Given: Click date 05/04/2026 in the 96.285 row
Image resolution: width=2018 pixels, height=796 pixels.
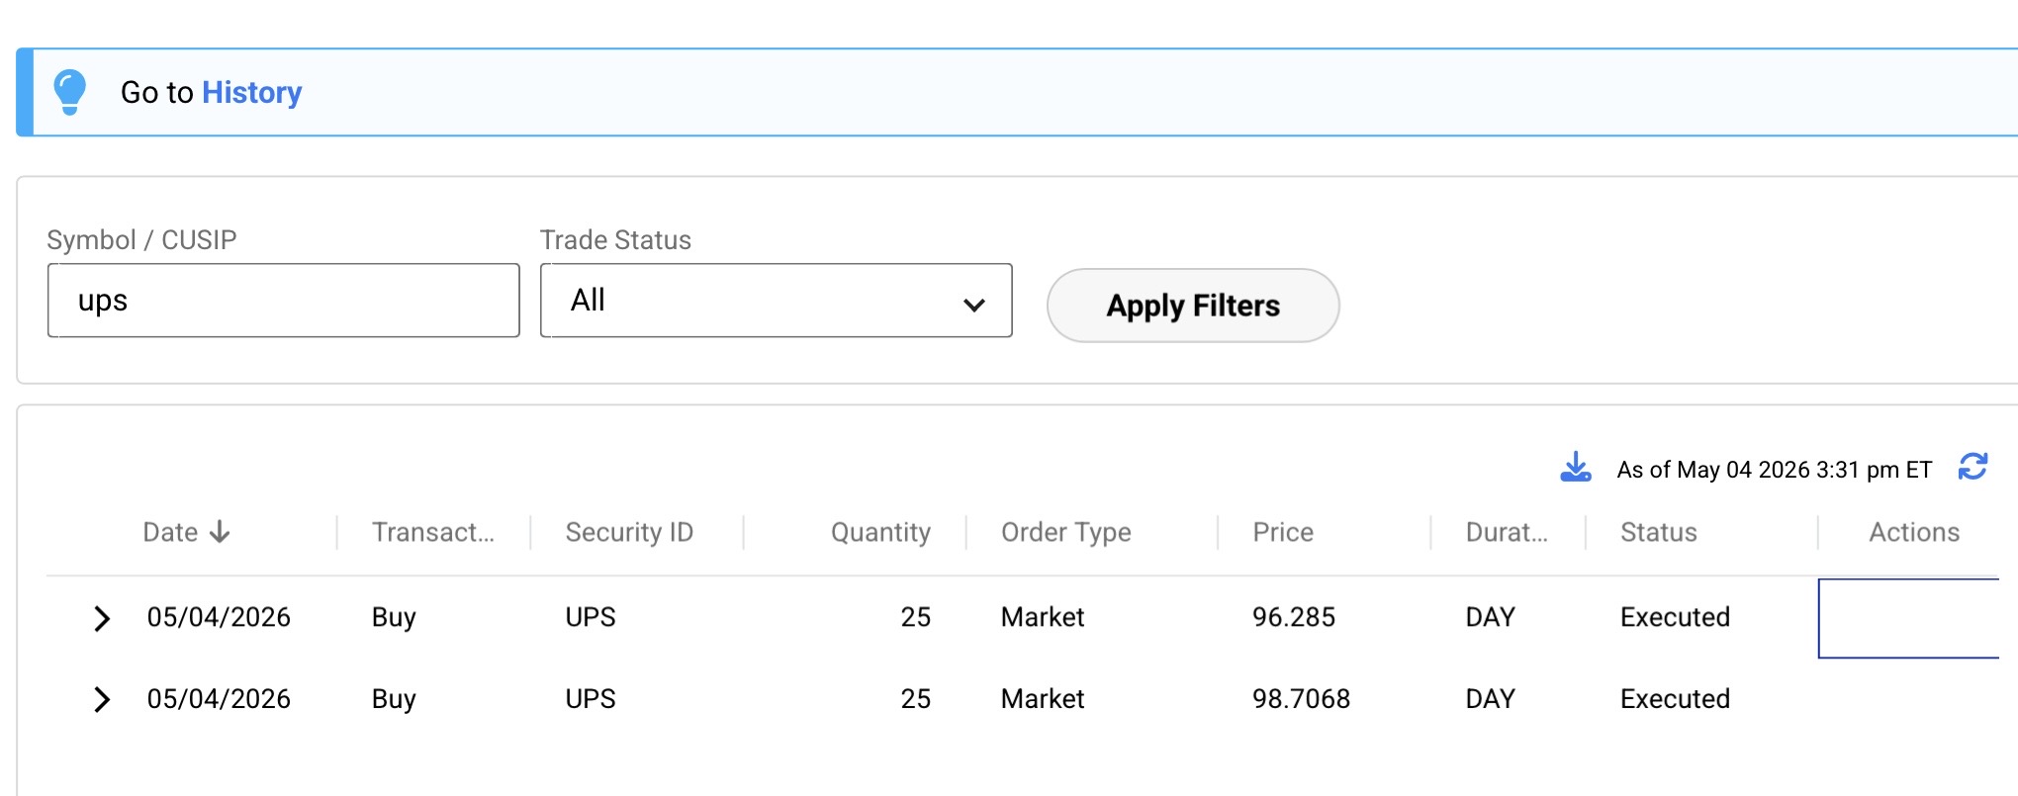Looking at the screenshot, I should (x=219, y=617).
